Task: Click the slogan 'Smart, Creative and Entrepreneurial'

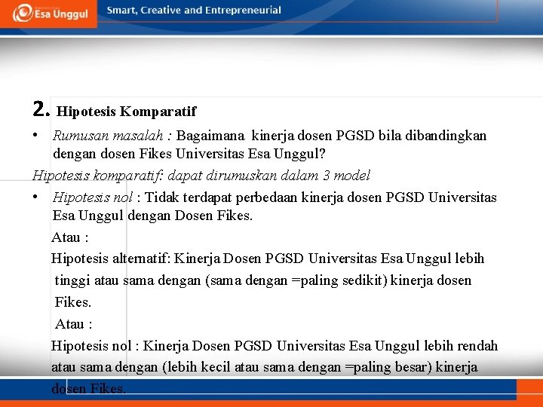Action: 194,10
